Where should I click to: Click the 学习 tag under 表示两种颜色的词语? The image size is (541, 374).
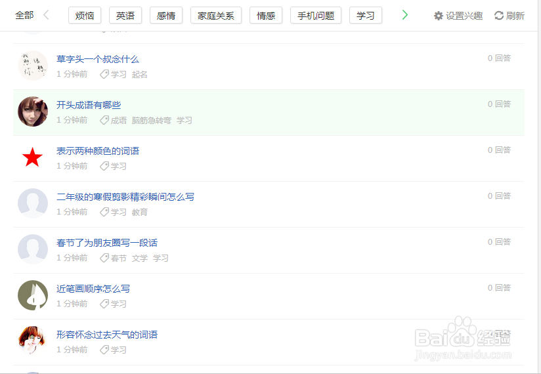[x=119, y=166]
